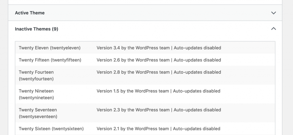Viewport: 293px width, 135px height.
Task: Click 'Auto-updates disabled' in the Twenty Eleven row
Action: (197, 48)
